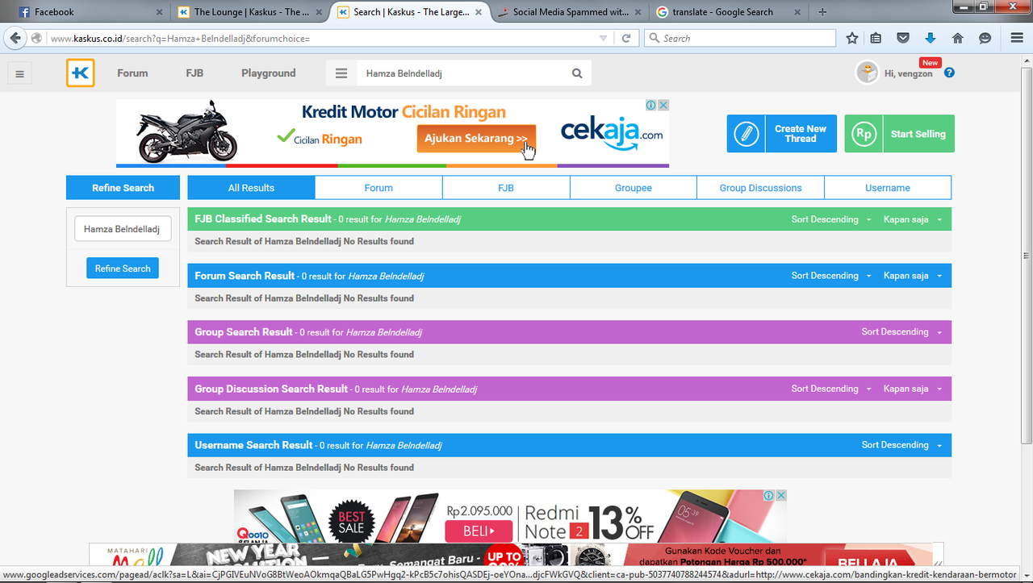
Task: Bookmark this page with the star icon
Action: pos(852,38)
